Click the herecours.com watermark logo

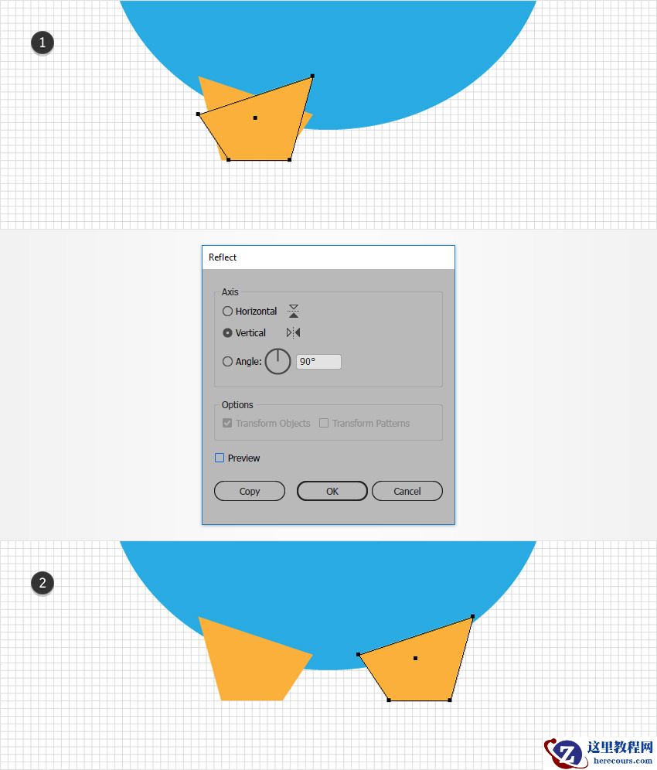[598, 752]
